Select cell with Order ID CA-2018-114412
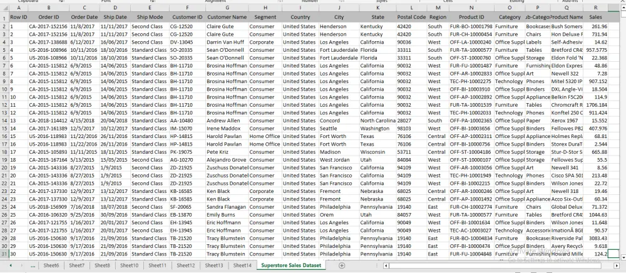626x273 pixels. coord(48,121)
